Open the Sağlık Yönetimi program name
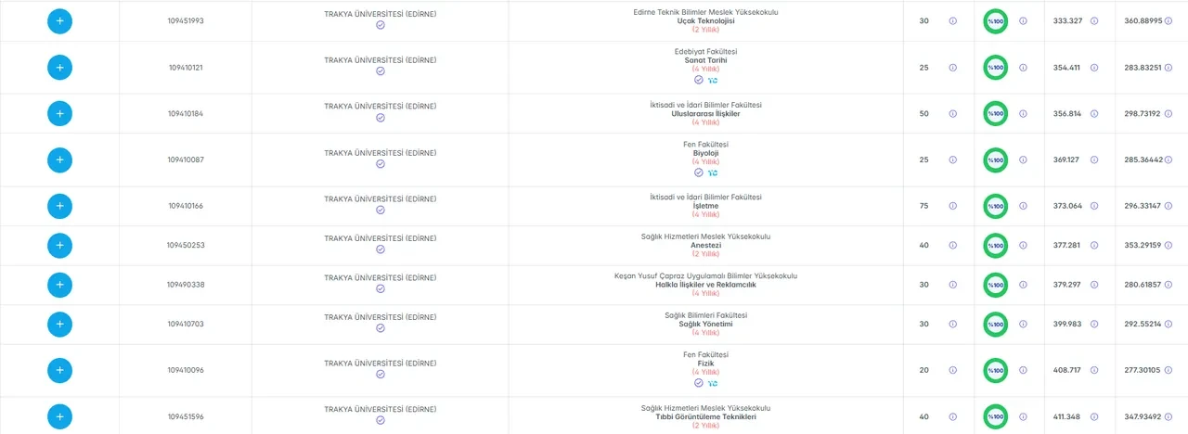Image resolution: width=1188 pixels, height=434 pixels. (x=705, y=324)
